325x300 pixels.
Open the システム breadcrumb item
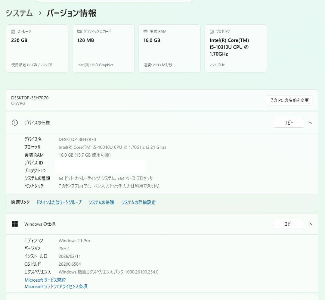(x=19, y=13)
